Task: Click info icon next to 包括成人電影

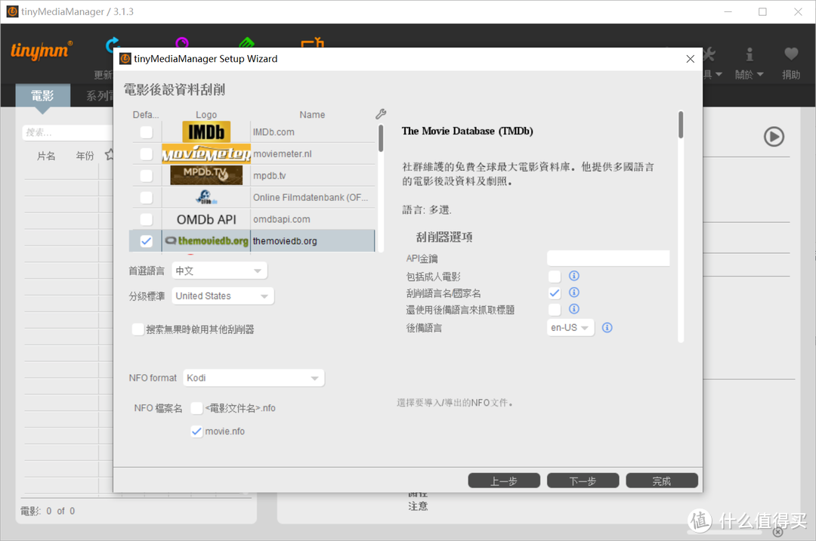Action: click(573, 276)
